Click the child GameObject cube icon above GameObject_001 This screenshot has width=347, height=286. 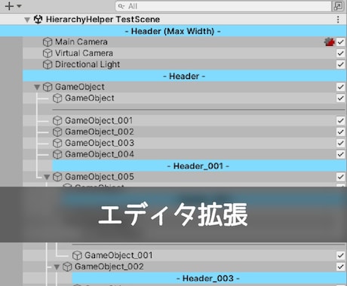57,98
